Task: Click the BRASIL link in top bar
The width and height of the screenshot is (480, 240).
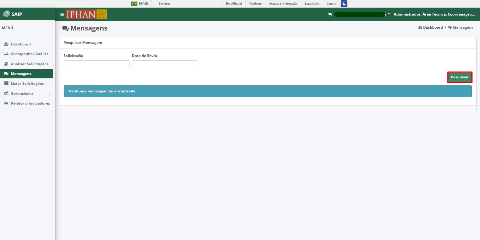Action: pyautogui.click(x=144, y=4)
